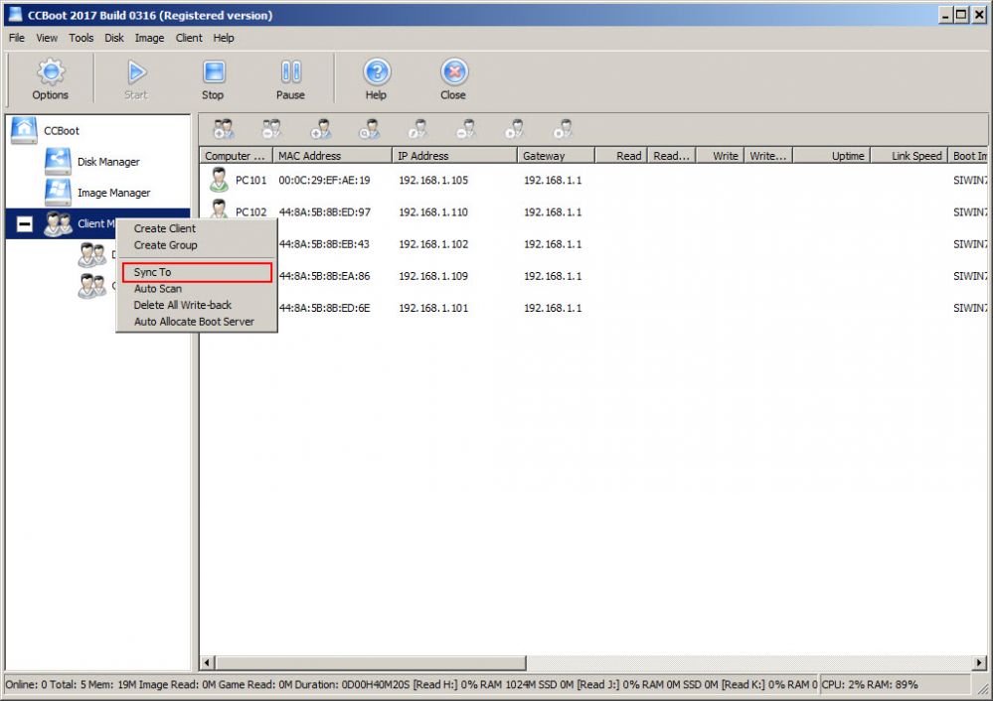Open the Disk menu
The width and height of the screenshot is (993, 701).
(x=114, y=38)
